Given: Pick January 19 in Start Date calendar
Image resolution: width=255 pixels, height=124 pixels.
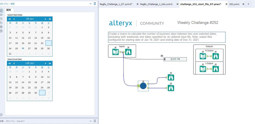Looking at the screenshot, I should pos(23,43).
